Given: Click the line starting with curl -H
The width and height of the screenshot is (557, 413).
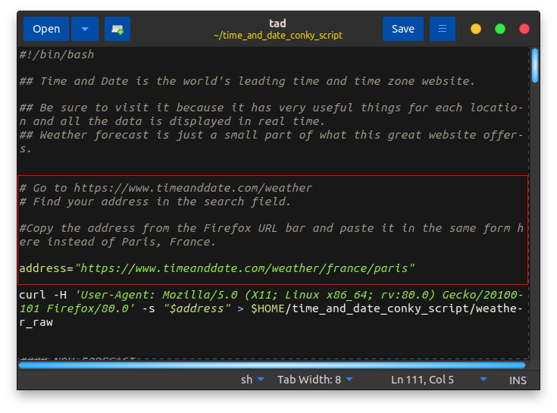Looking at the screenshot, I should coord(271,295).
